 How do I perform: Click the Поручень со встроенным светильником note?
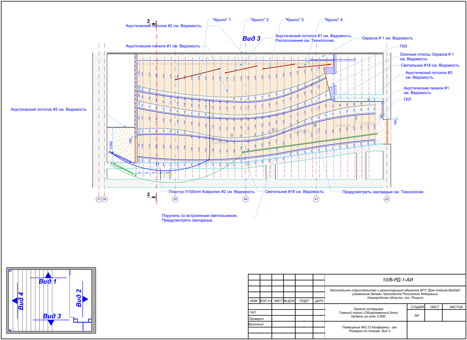coord(200,218)
